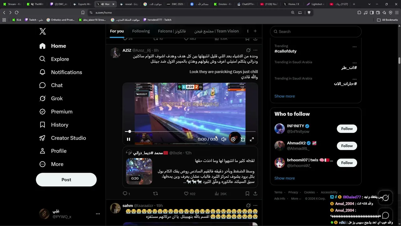The image size is (401, 226).
Task: Open Notifications bell in sidebar
Action: point(43,72)
